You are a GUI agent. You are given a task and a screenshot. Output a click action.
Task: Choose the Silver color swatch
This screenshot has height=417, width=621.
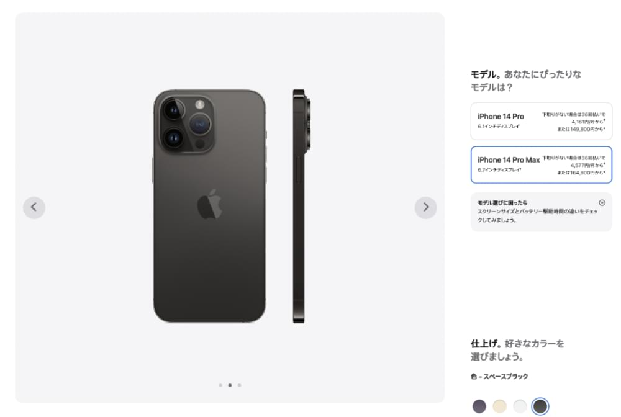(519, 407)
